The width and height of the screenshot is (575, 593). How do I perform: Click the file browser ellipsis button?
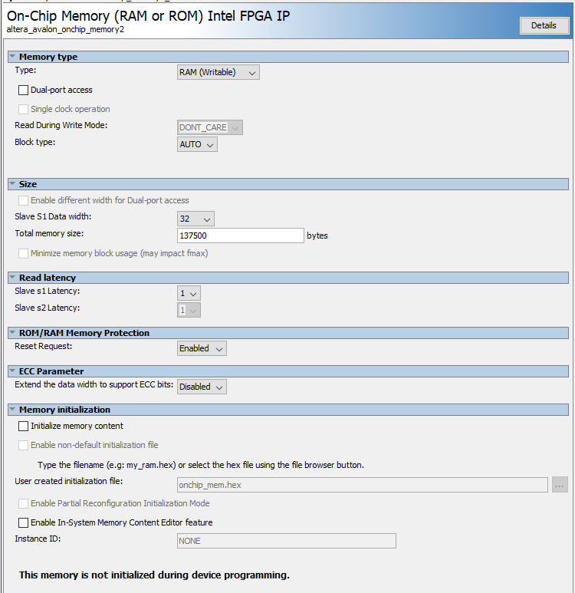point(560,485)
